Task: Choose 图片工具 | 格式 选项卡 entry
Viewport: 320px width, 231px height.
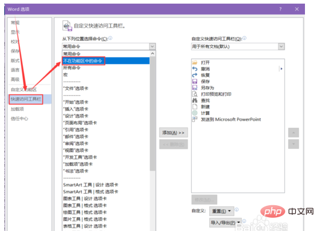Action: pos(106,219)
